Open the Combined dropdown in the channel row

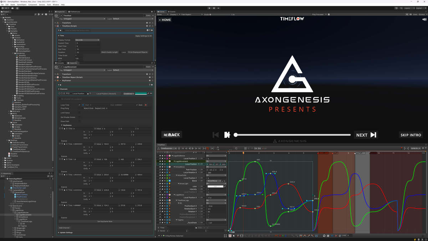pos(129,94)
